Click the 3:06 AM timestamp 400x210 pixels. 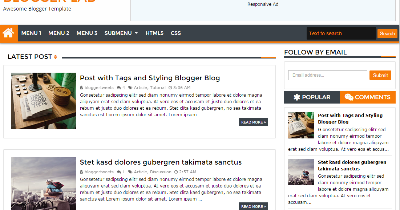pyautogui.click(x=182, y=88)
